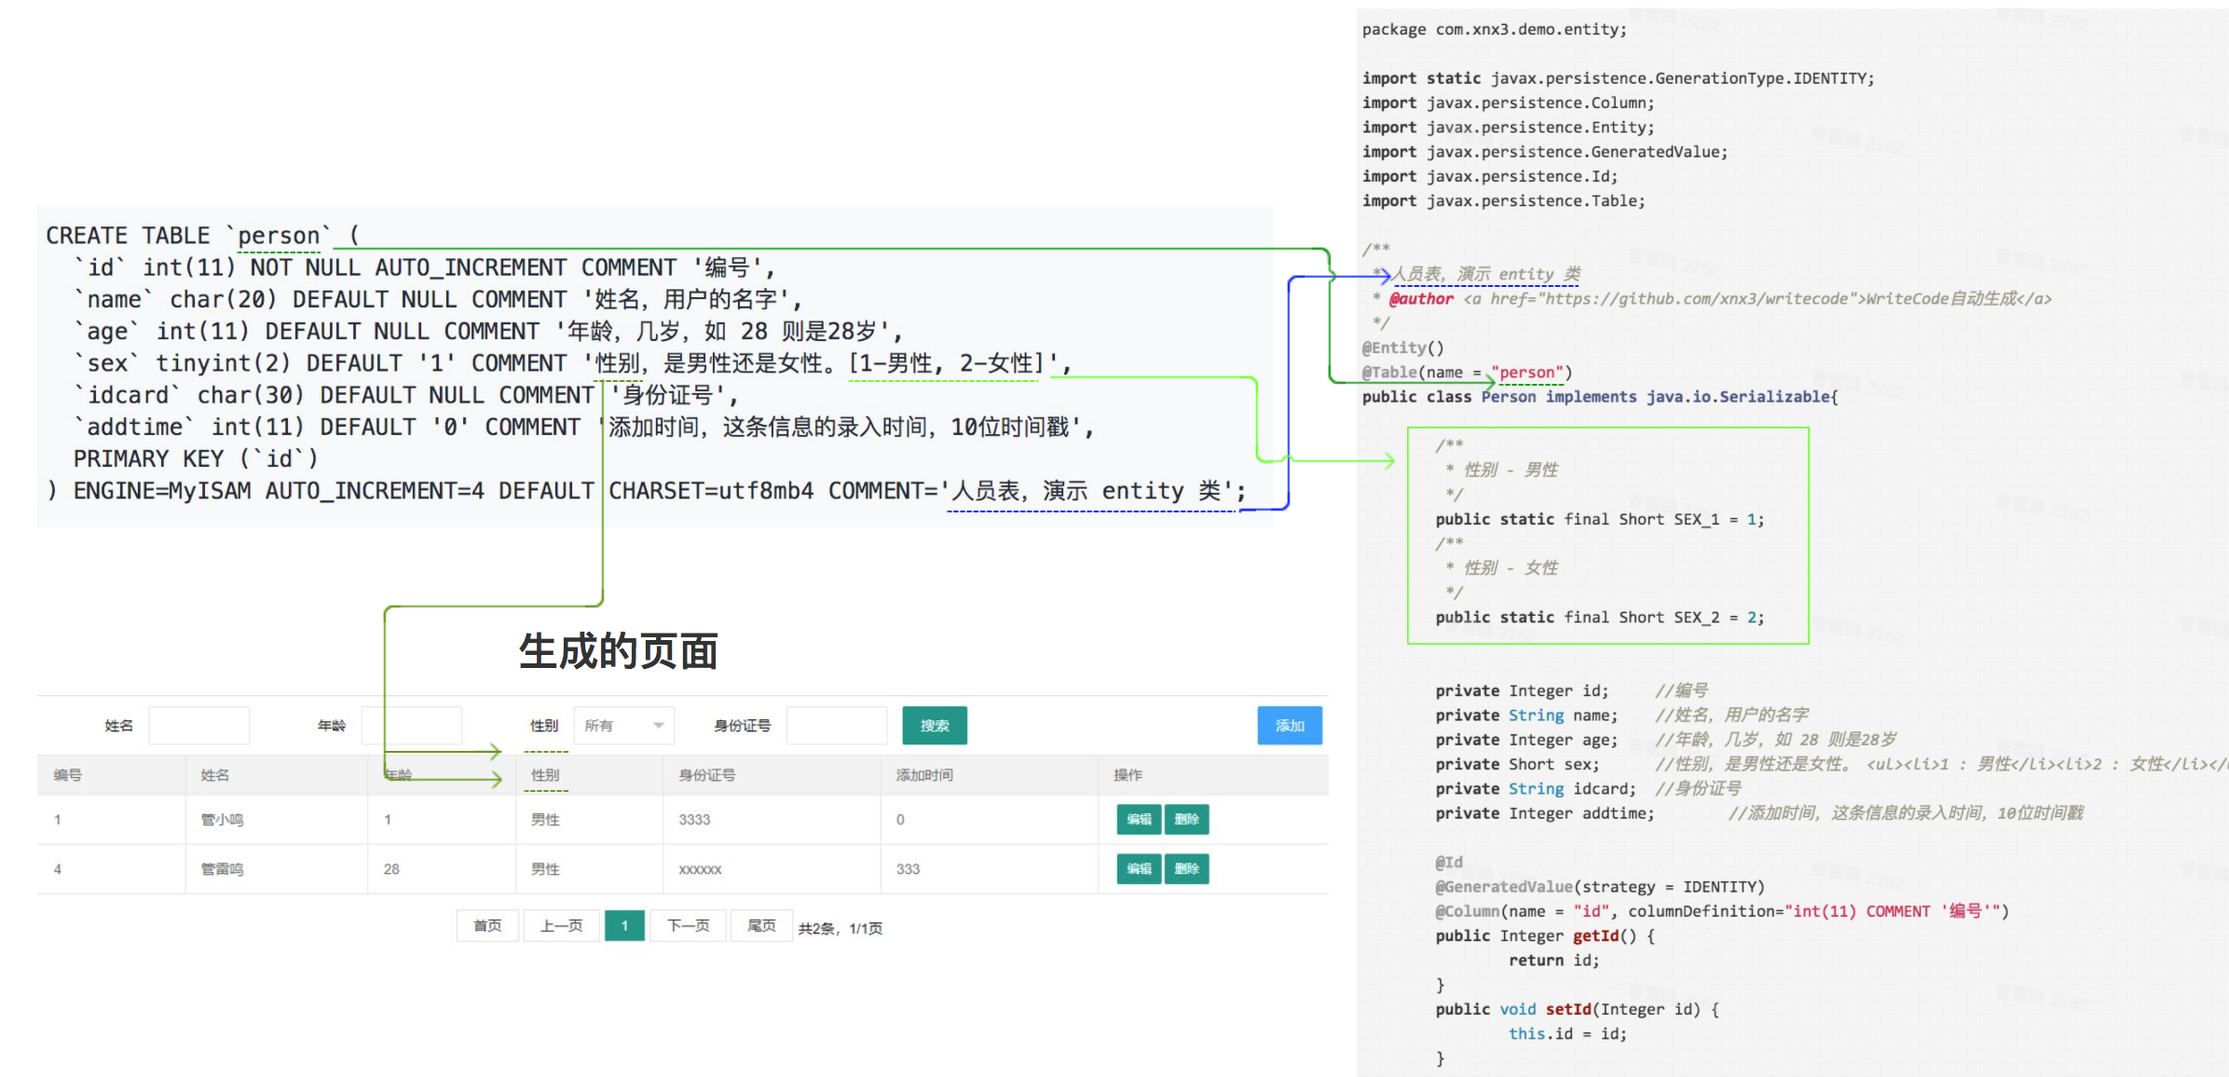Screen dimensions: 2229x1077
Task: Click the SEX_2 = 2 constant line
Action: coord(1599,618)
